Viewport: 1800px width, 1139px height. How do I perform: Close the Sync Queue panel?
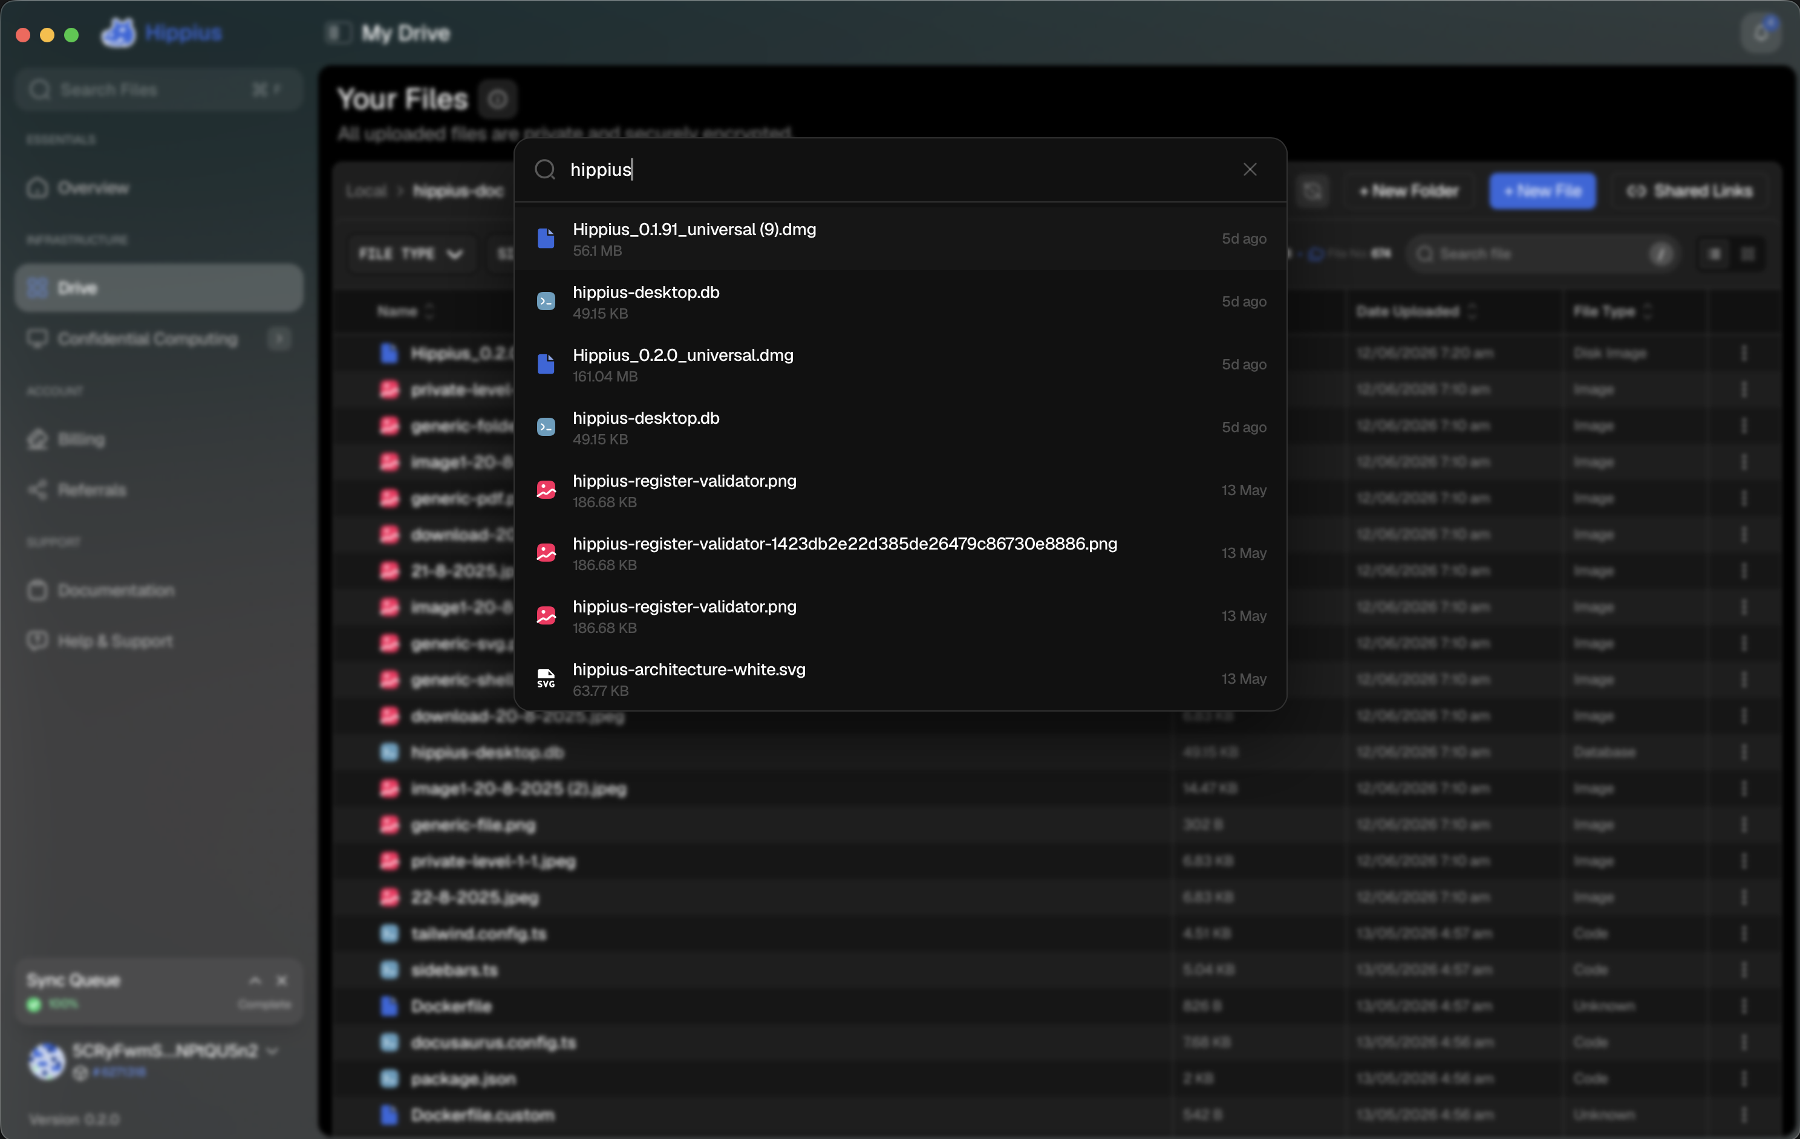282,980
